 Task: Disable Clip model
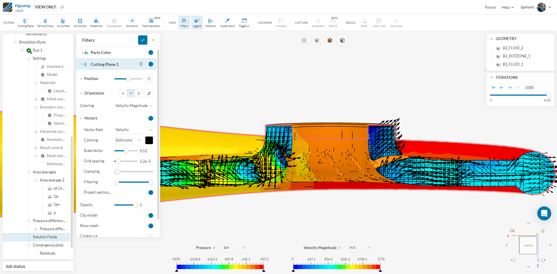151,215
